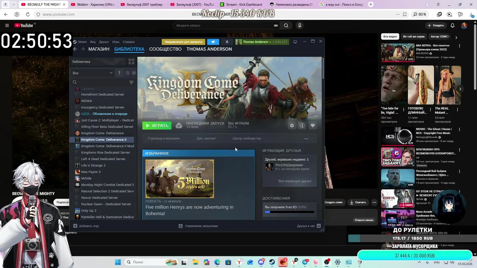The image size is (477, 268).
Task: Click Добавить игру at bottom
Action: coord(86,226)
